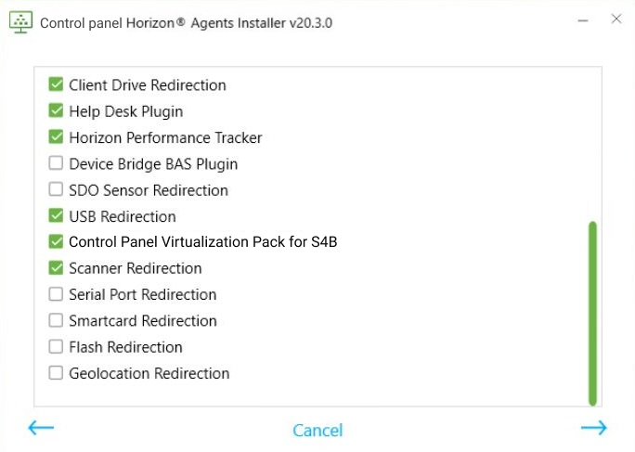Enable Flash Redirection option

[56, 347]
